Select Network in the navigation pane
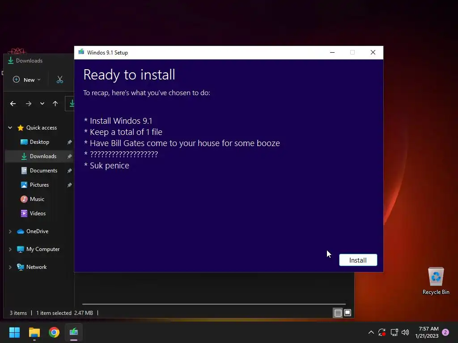Image resolution: width=458 pixels, height=343 pixels. tap(36, 267)
